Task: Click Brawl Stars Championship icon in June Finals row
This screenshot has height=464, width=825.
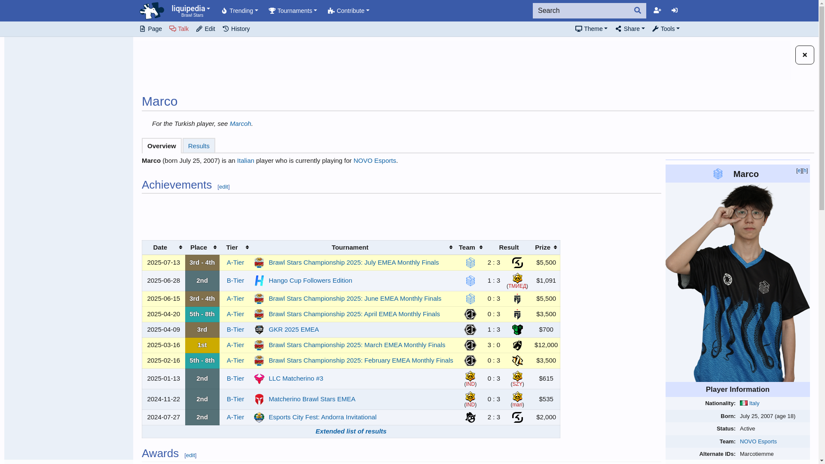Action: tap(259, 299)
